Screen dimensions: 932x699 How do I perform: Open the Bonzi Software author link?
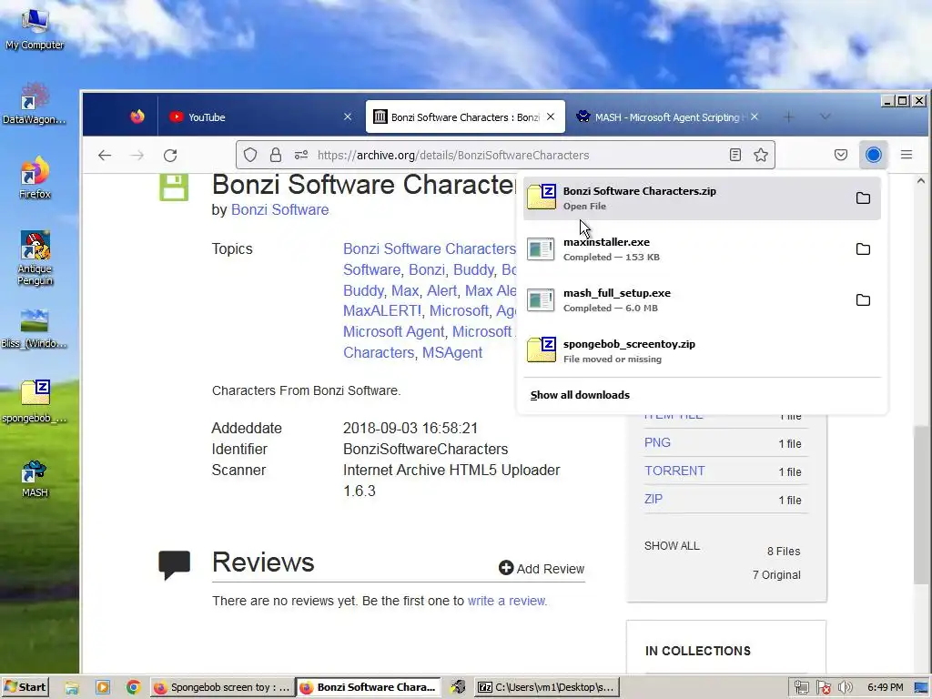coord(279,210)
